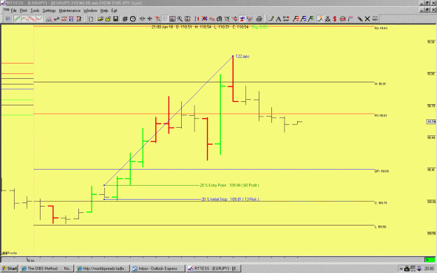
Task: Click the Windows Start button
Action: click(x=10, y=268)
